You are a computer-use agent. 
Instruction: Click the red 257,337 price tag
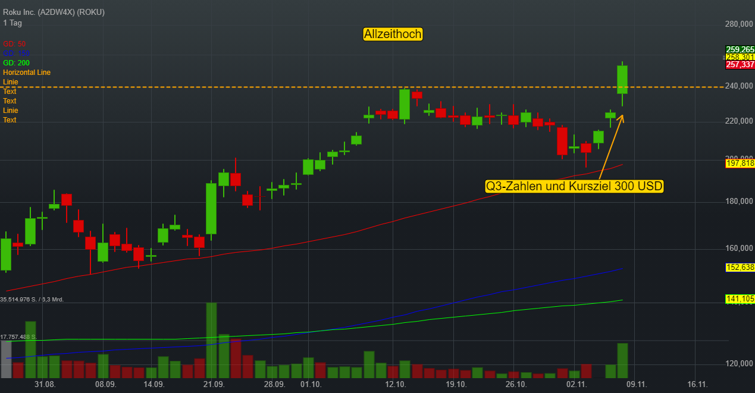[x=740, y=64]
